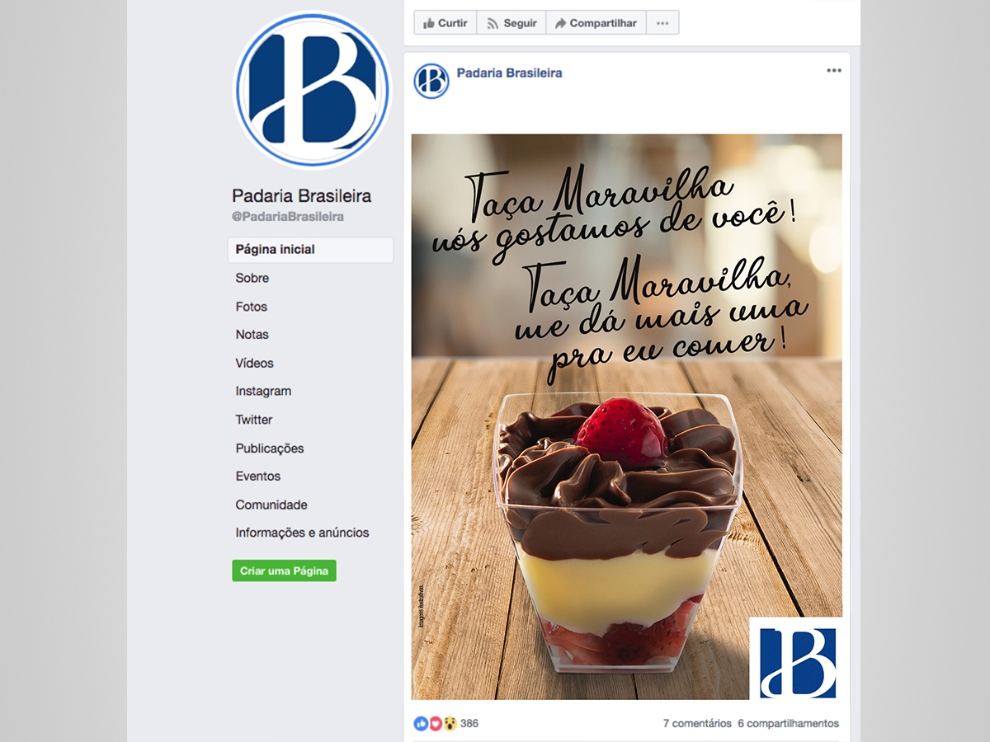Select Página inicial in sidebar
Viewport: 990px width, 742px height.
[x=310, y=250]
